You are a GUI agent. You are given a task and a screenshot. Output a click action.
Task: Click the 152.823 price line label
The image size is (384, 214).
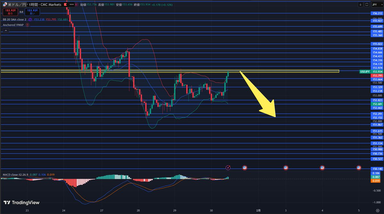point(377,100)
